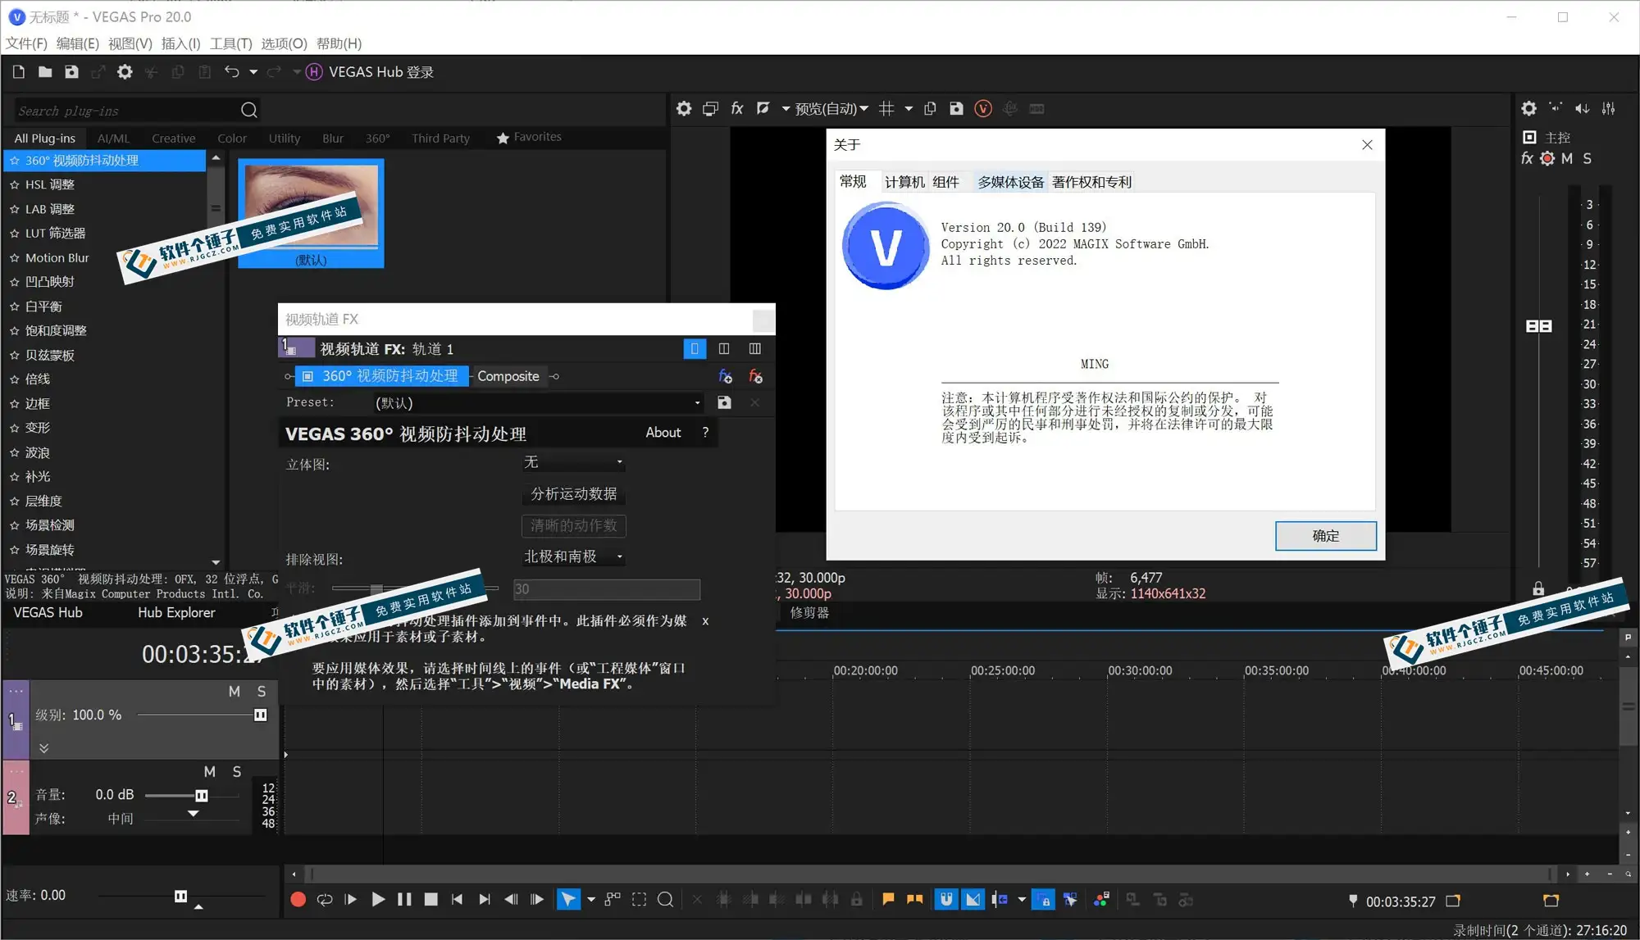Open video output fx in preview toolbar
Screen dimensions: 1640x940
coord(737,108)
